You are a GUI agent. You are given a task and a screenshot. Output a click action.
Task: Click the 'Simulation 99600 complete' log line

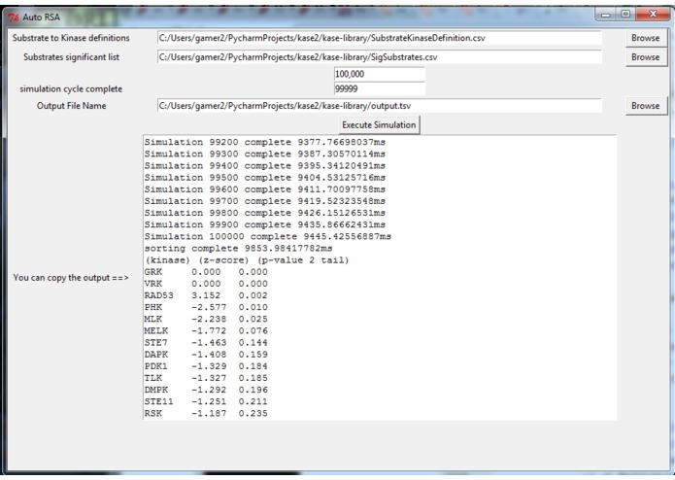(265, 189)
